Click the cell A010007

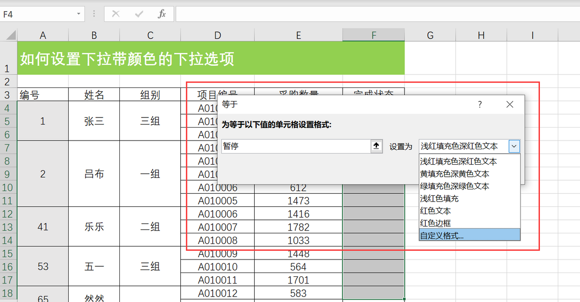point(217,227)
